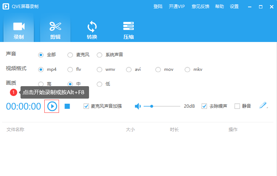Screen dimensions: 277x176
Task: Click 开通VIP in the title bar
Action: [x=177, y=7]
